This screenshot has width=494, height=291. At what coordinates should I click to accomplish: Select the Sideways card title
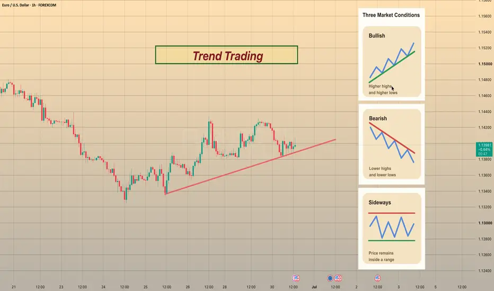click(380, 203)
